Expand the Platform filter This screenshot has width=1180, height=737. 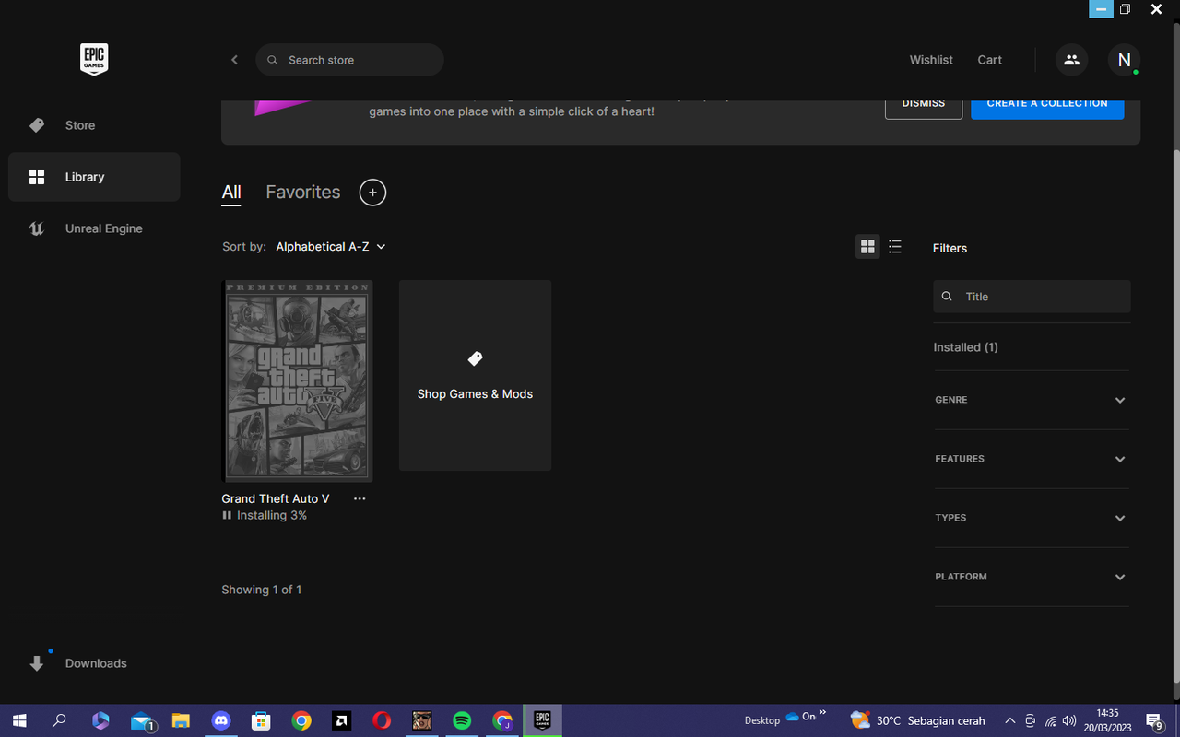coord(1031,577)
